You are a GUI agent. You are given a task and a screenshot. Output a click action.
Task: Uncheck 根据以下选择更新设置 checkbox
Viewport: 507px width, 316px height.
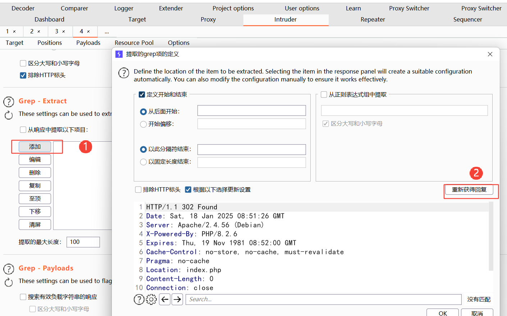coord(188,190)
